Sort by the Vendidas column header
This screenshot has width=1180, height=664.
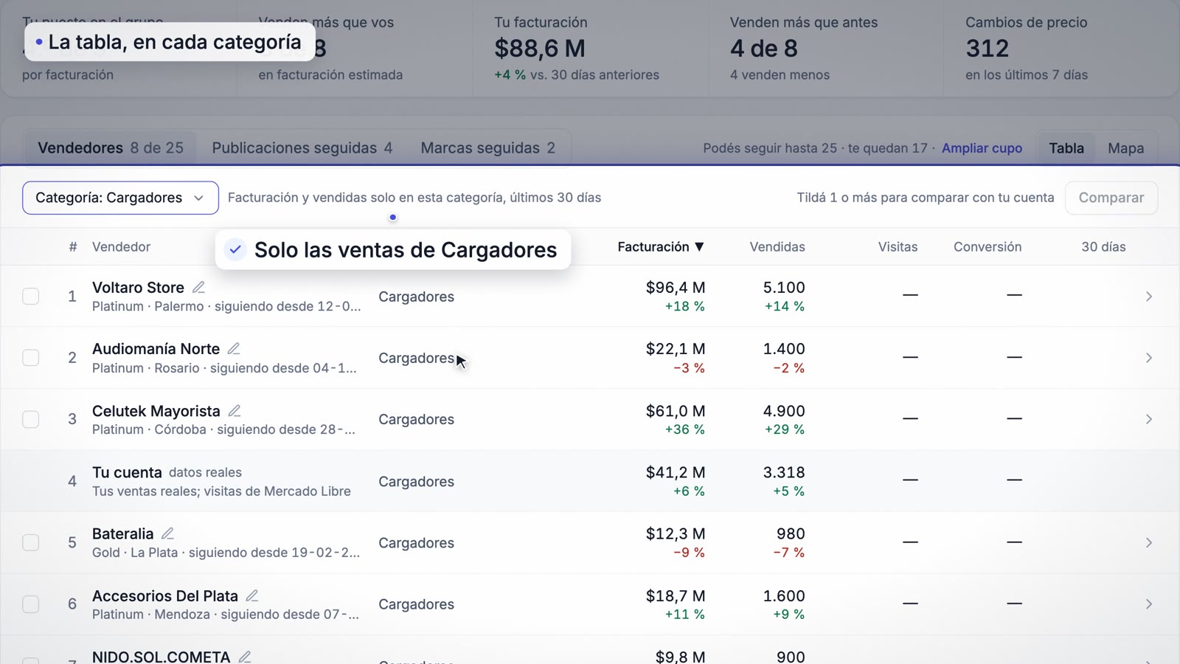(777, 247)
